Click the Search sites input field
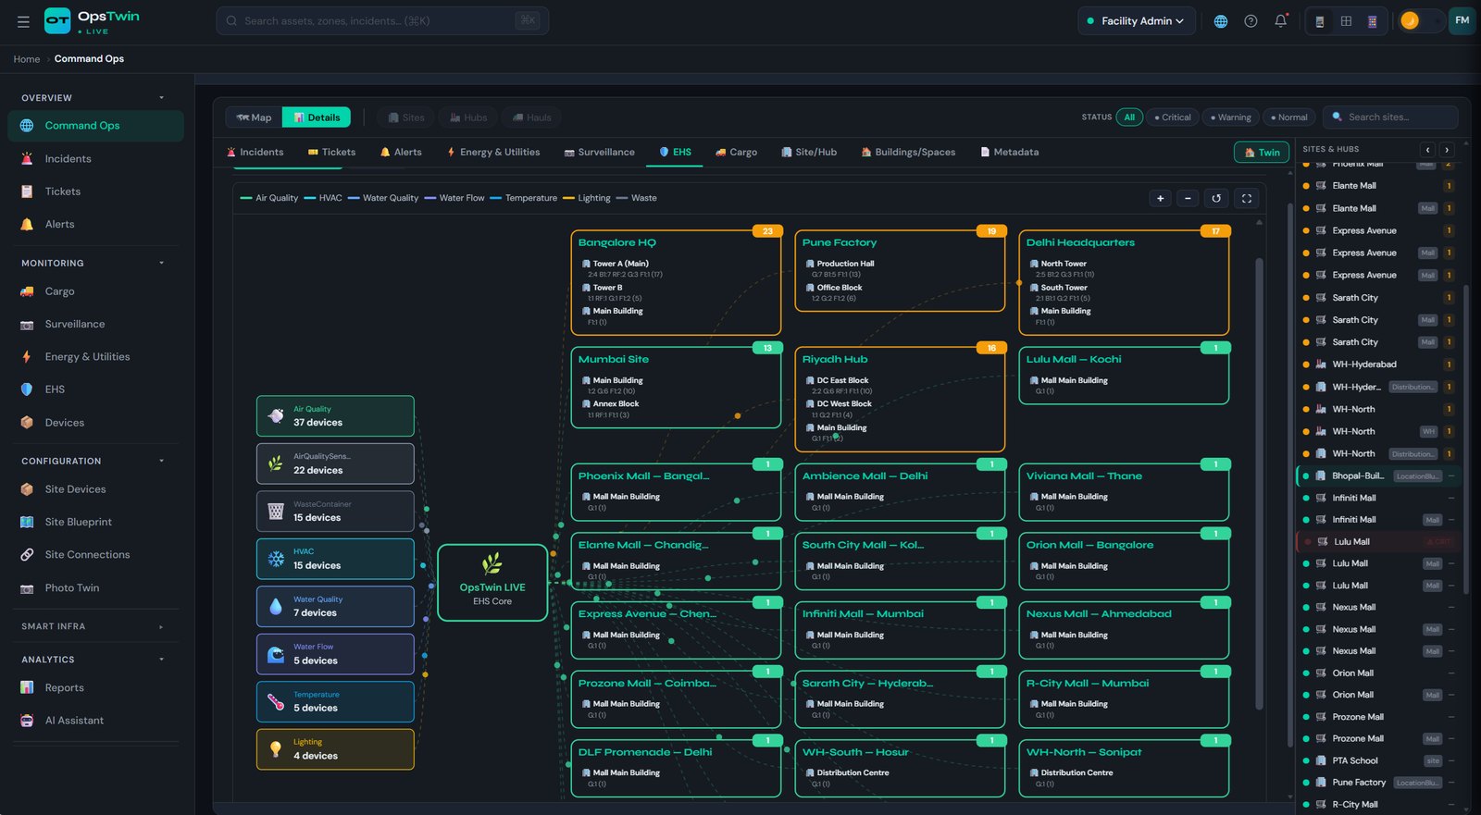The width and height of the screenshot is (1481, 815). pyautogui.click(x=1390, y=117)
